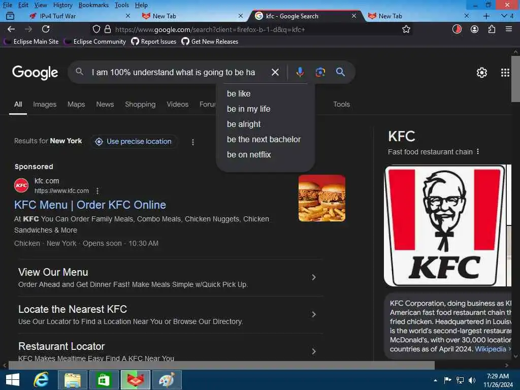Open Google quick settings gear
The image size is (520, 390).
[x=481, y=72]
